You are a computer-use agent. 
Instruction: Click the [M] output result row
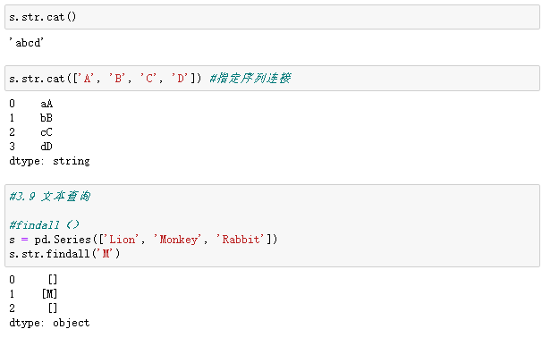(33, 294)
